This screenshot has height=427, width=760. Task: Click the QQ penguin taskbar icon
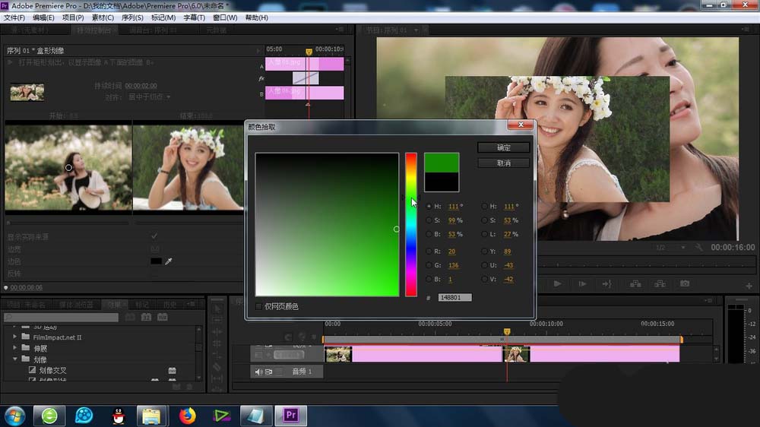(x=118, y=415)
